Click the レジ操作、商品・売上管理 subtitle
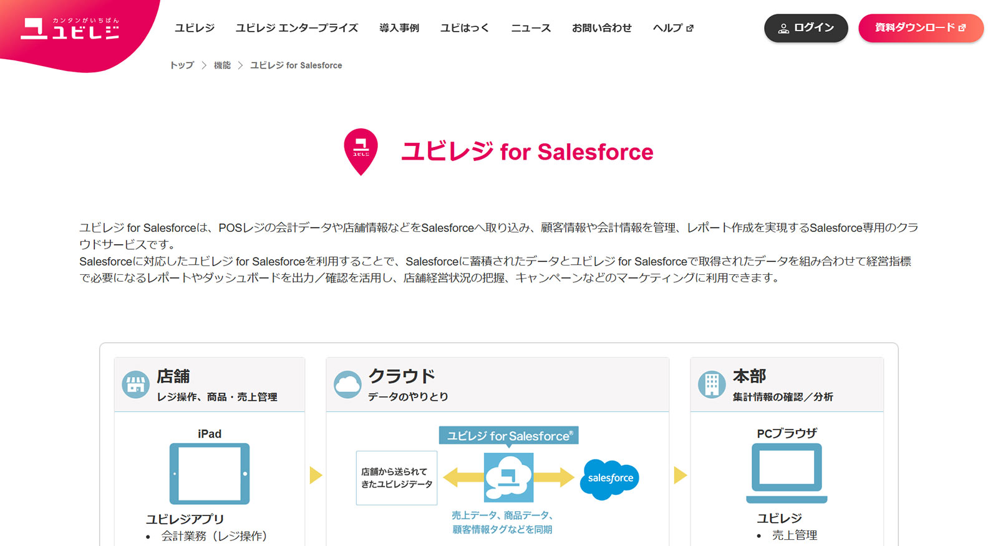Viewport: 998px width, 546px height. [217, 397]
